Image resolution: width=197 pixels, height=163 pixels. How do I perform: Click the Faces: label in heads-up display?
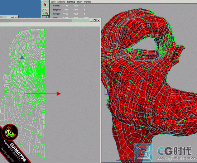57,14
